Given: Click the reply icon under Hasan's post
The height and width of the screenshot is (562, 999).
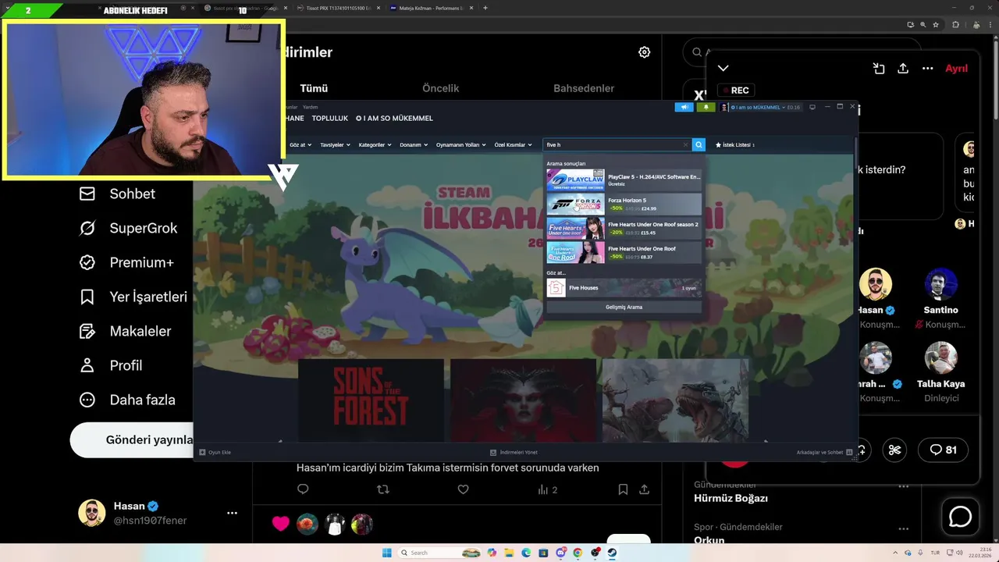Looking at the screenshot, I should point(303,489).
